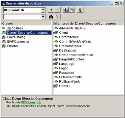Select the CommitWorkAndWait member
The width and height of the screenshot is (125, 118).
(x=75, y=41)
